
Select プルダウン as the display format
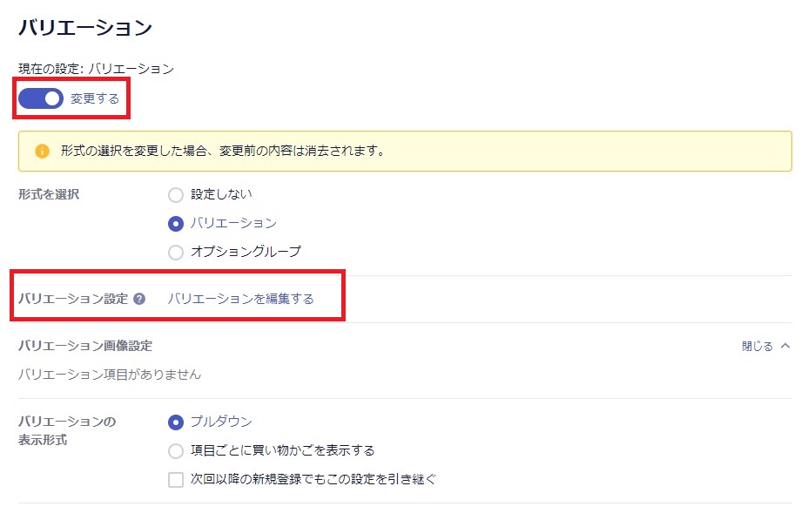click(176, 422)
